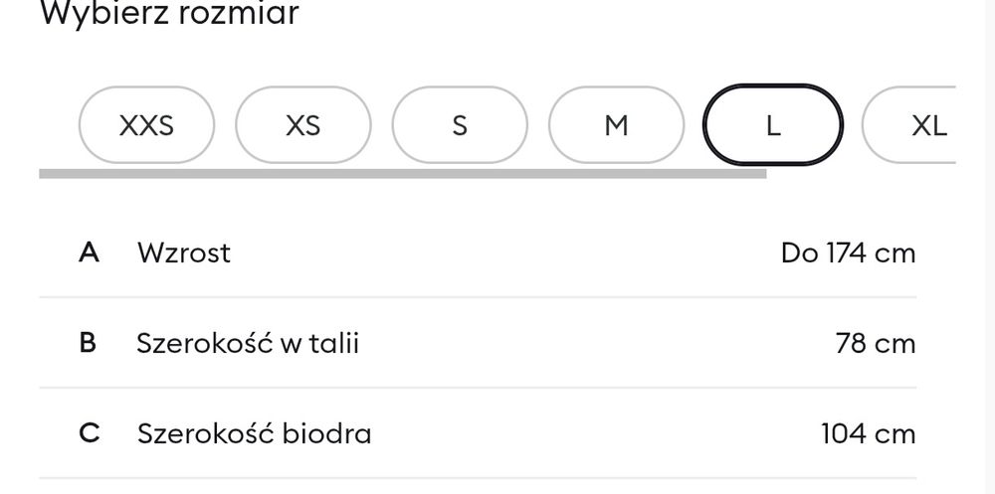Select size XXS

(146, 126)
